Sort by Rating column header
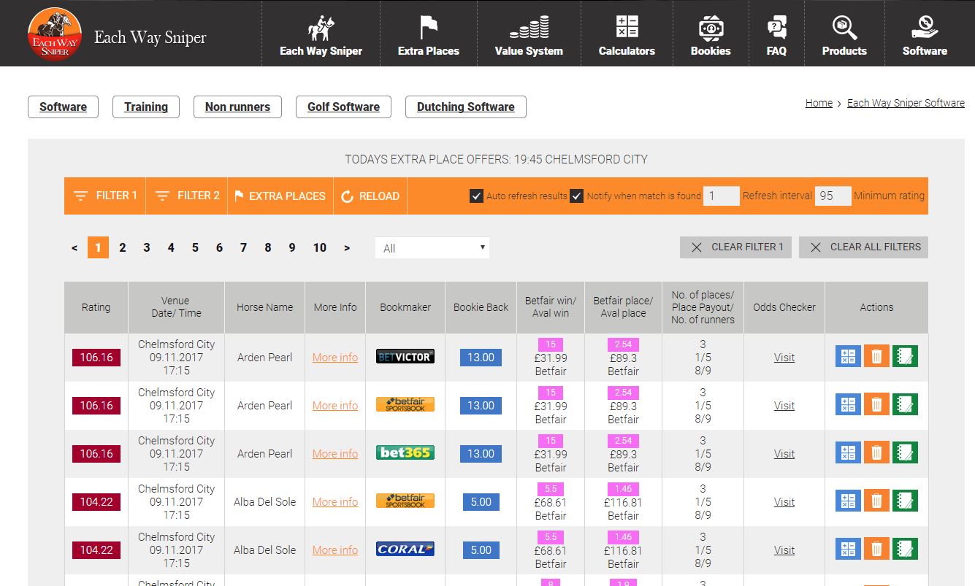 (x=96, y=307)
